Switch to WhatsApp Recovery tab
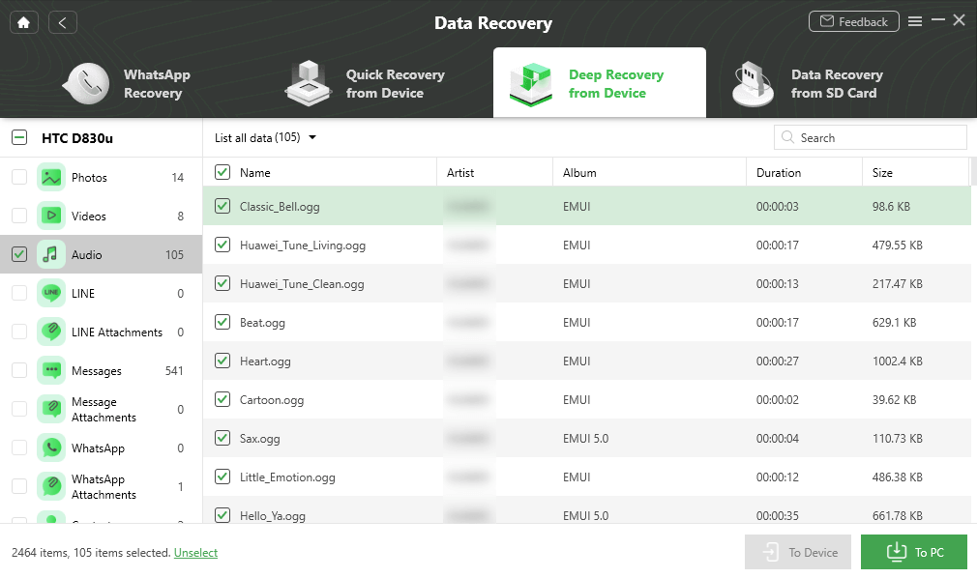 (x=127, y=83)
